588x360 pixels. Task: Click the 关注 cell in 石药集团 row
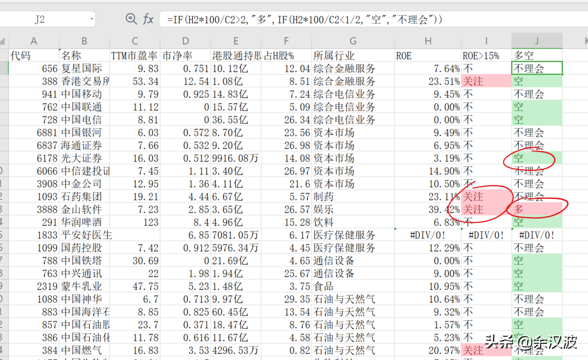486,197
